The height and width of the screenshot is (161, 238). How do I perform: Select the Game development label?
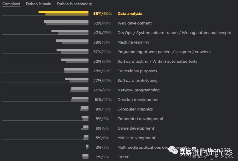point(136,128)
